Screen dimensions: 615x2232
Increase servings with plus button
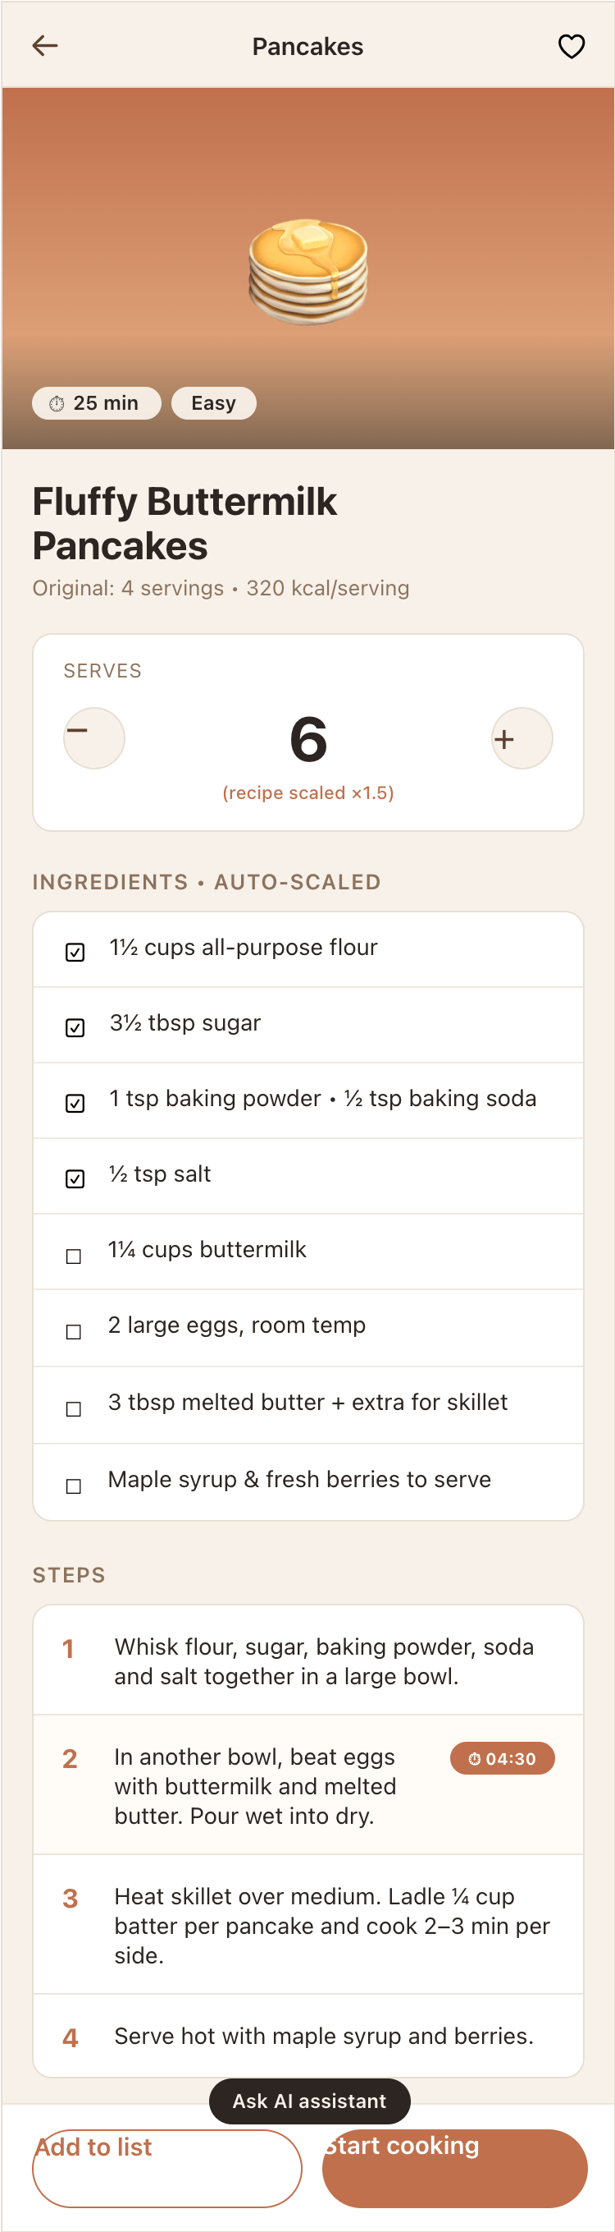522,738
